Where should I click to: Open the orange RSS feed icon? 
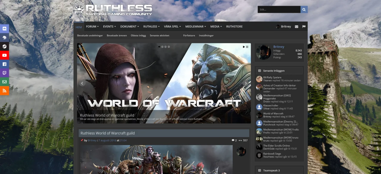4,91
